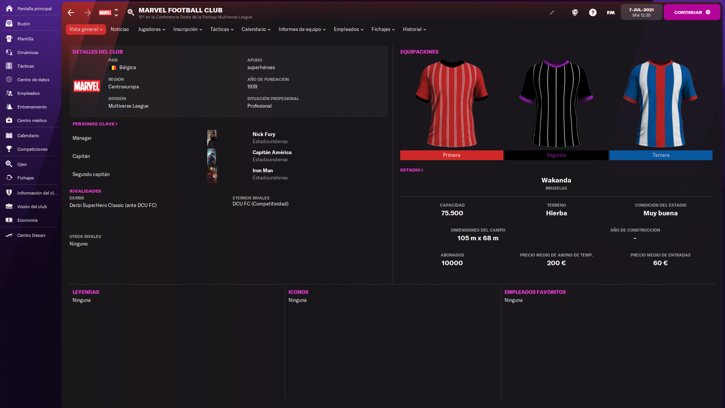Image resolution: width=725 pixels, height=408 pixels.
Task: Expand the Calendario top dropdown menu
Action: click(256, 29)
